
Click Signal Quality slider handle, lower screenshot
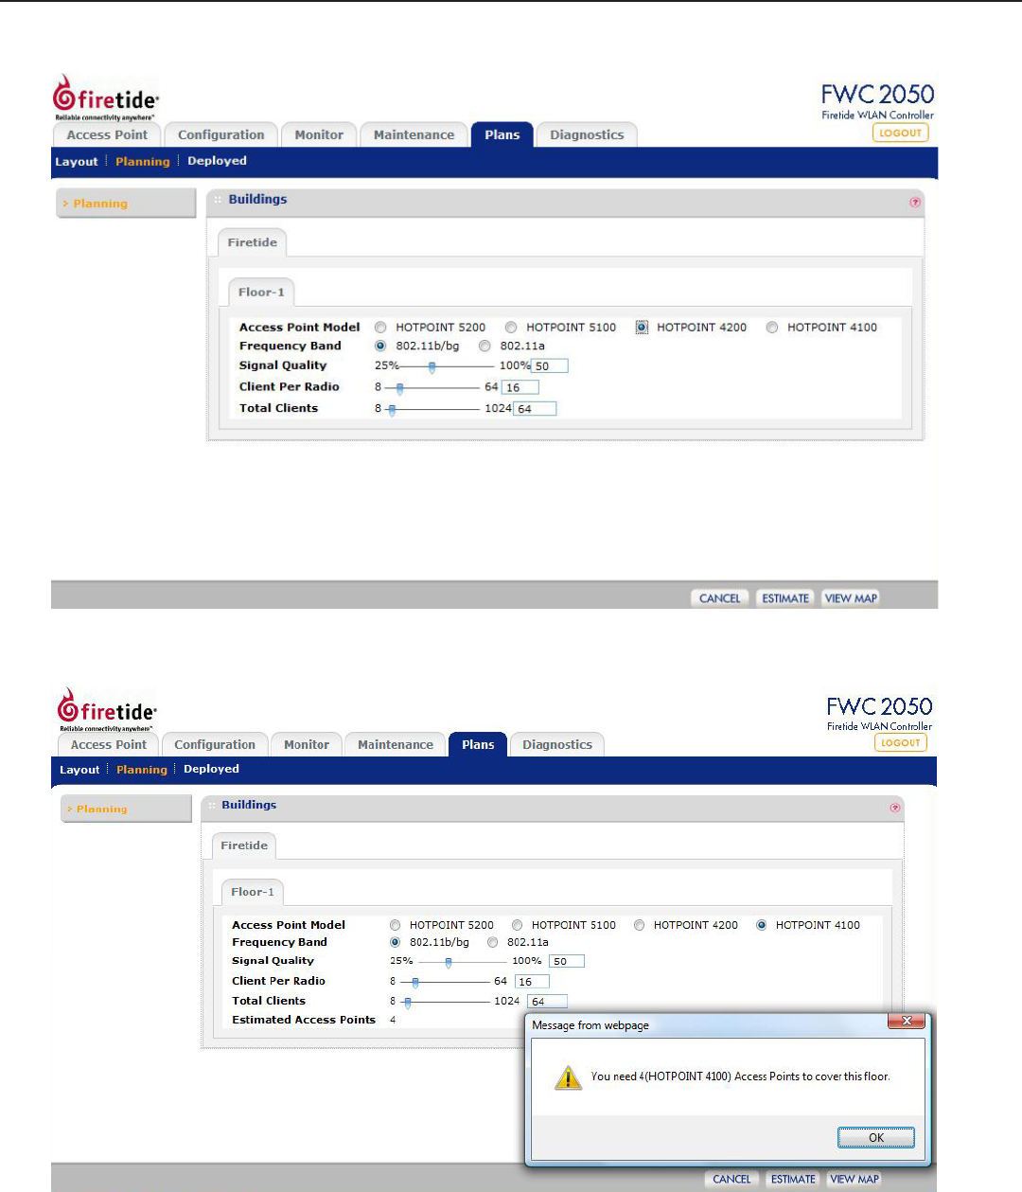coord(449,962)
